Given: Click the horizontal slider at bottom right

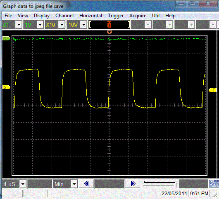Looking at the screenshot, I should point(160,184).
